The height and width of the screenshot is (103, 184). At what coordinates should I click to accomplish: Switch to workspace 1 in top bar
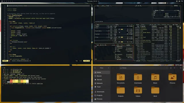coord(4,1)
